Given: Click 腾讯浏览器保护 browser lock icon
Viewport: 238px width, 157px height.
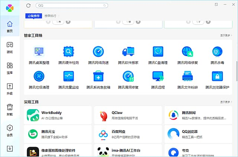Looking at the screenshot, I should (217, 76).
